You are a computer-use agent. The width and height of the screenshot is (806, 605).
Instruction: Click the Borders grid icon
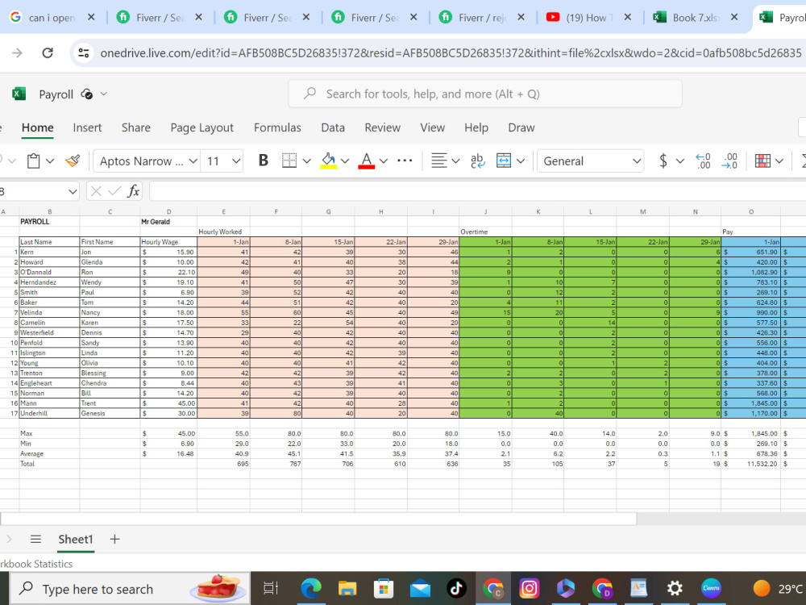(289, 161)
